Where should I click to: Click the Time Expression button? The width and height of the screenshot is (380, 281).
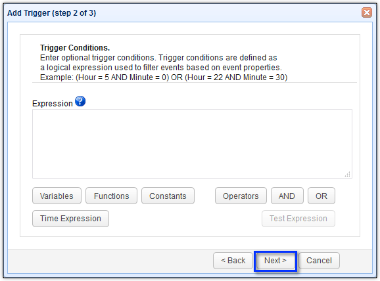pos(70,219)
